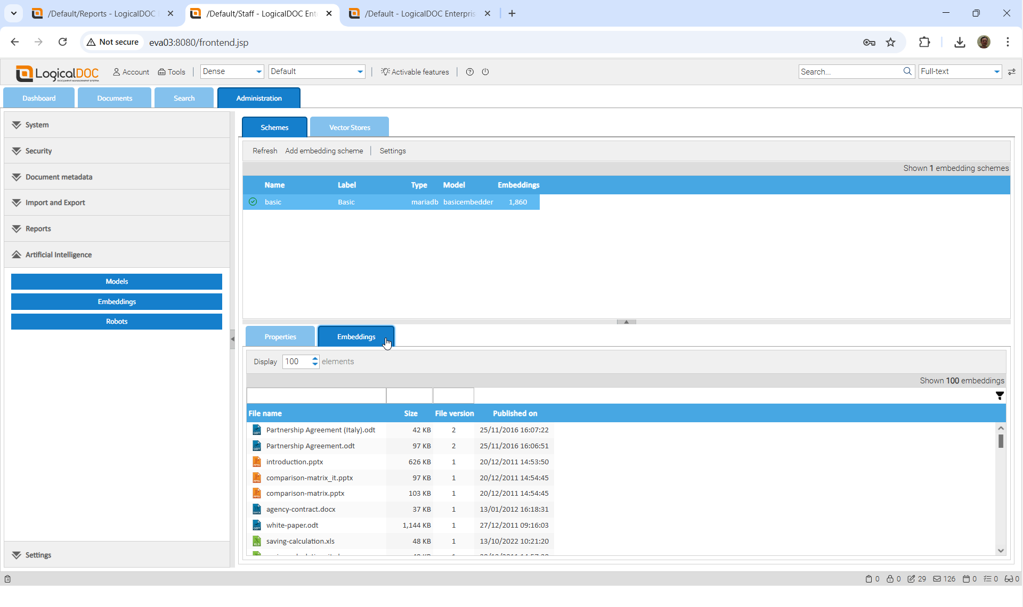Switch to the Vector Stores tab
Screen dimensions: 1023x607
pyautogui.click(x=349, y=127)
